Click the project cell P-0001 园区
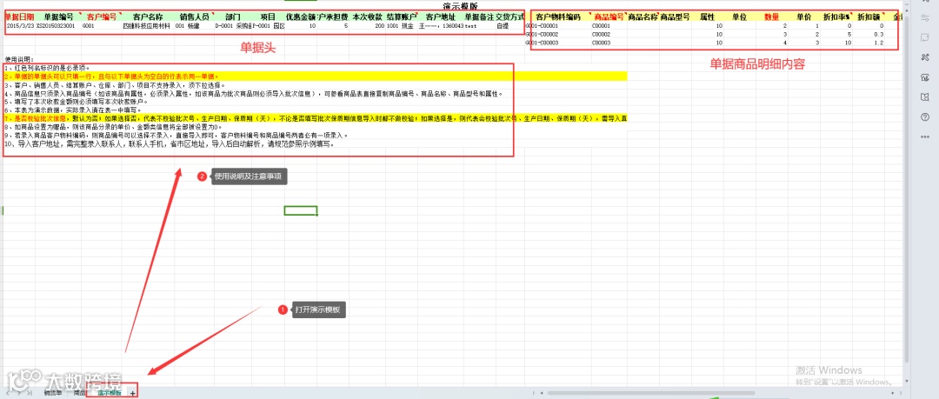 click(x=268, y=27)
